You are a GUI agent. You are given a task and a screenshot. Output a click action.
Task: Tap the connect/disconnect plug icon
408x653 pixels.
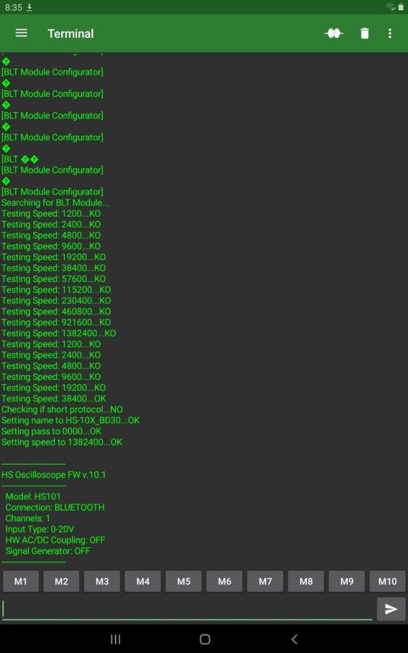334,33
